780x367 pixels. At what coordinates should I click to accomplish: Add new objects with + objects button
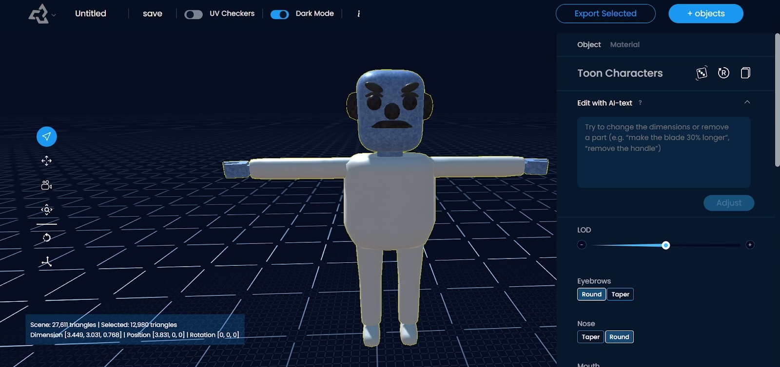tap(706, 14)
